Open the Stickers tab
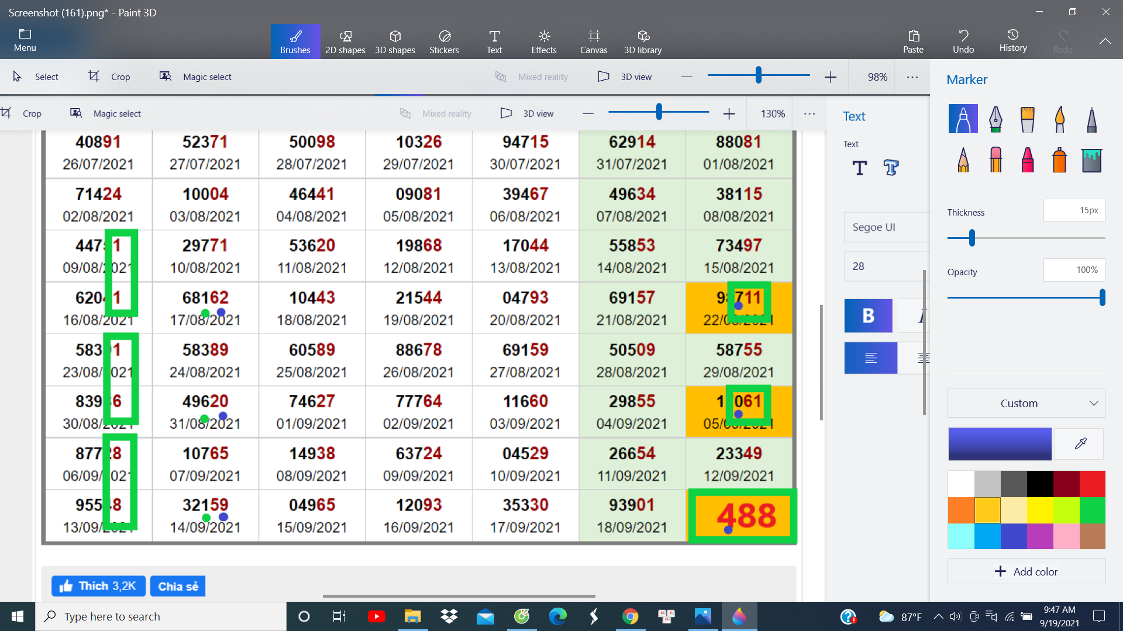 [444, 41]
